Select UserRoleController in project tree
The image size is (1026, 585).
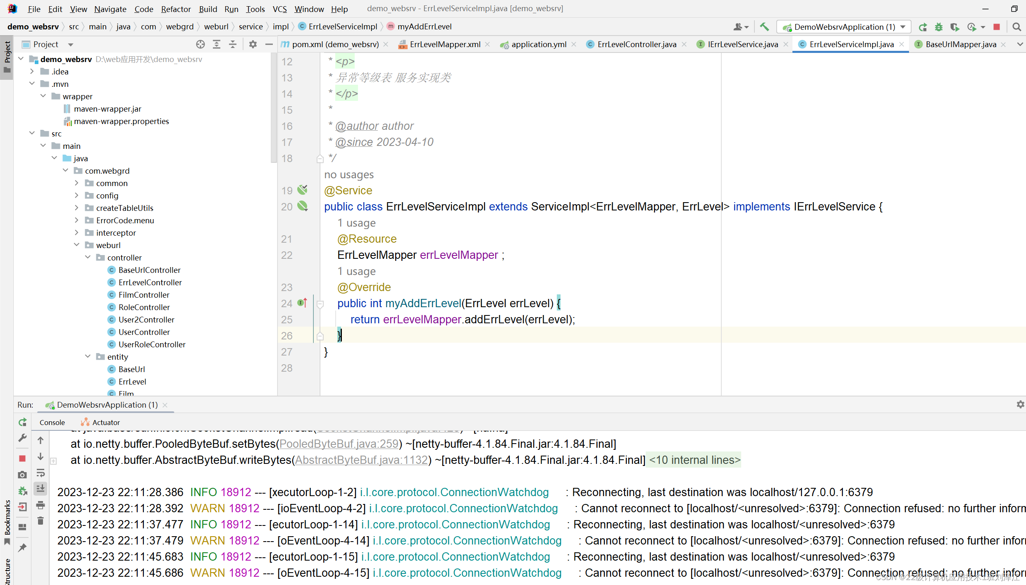(152, 344)
